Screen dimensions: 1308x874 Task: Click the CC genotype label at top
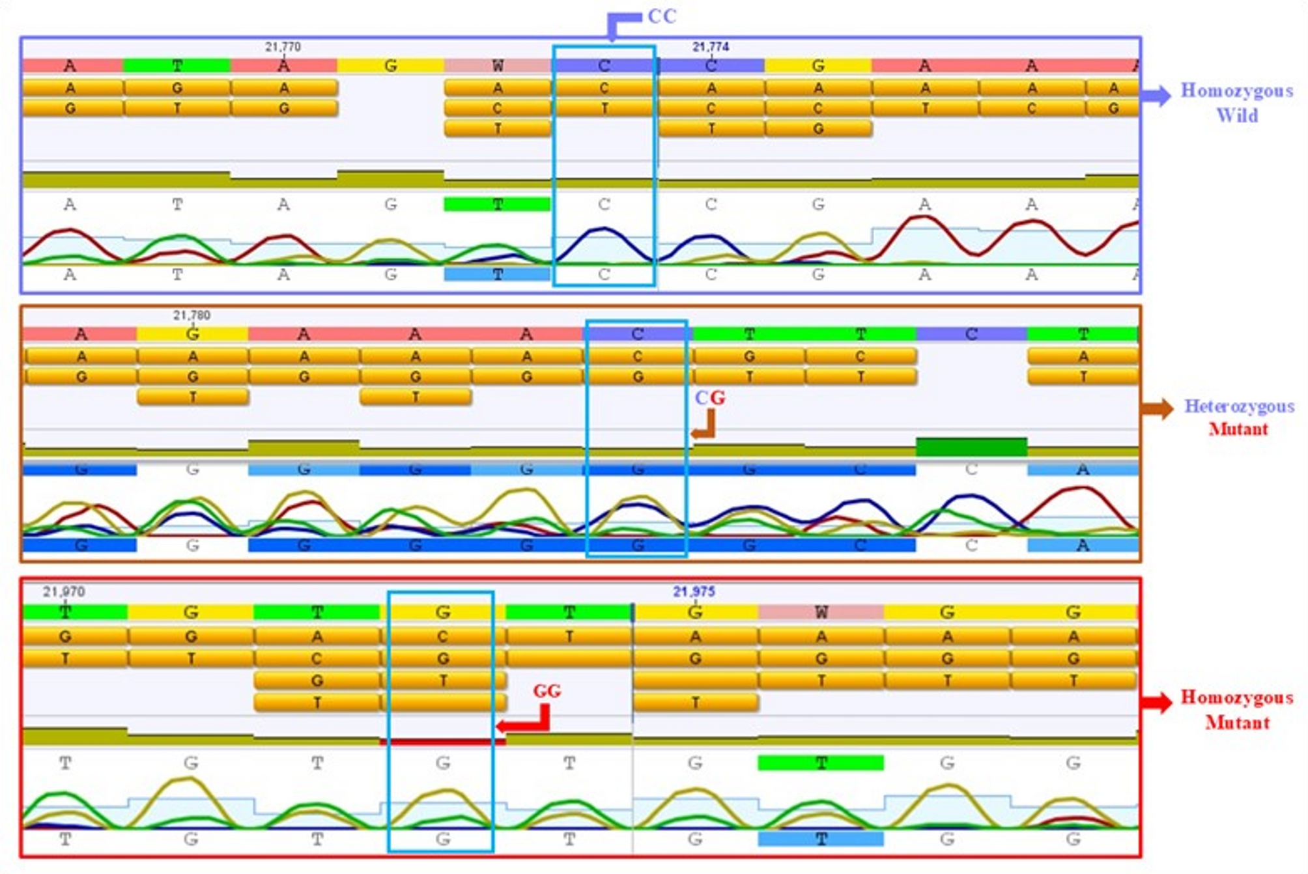point(662,17)
